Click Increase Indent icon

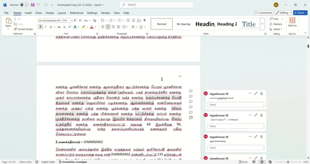(133, 20)
